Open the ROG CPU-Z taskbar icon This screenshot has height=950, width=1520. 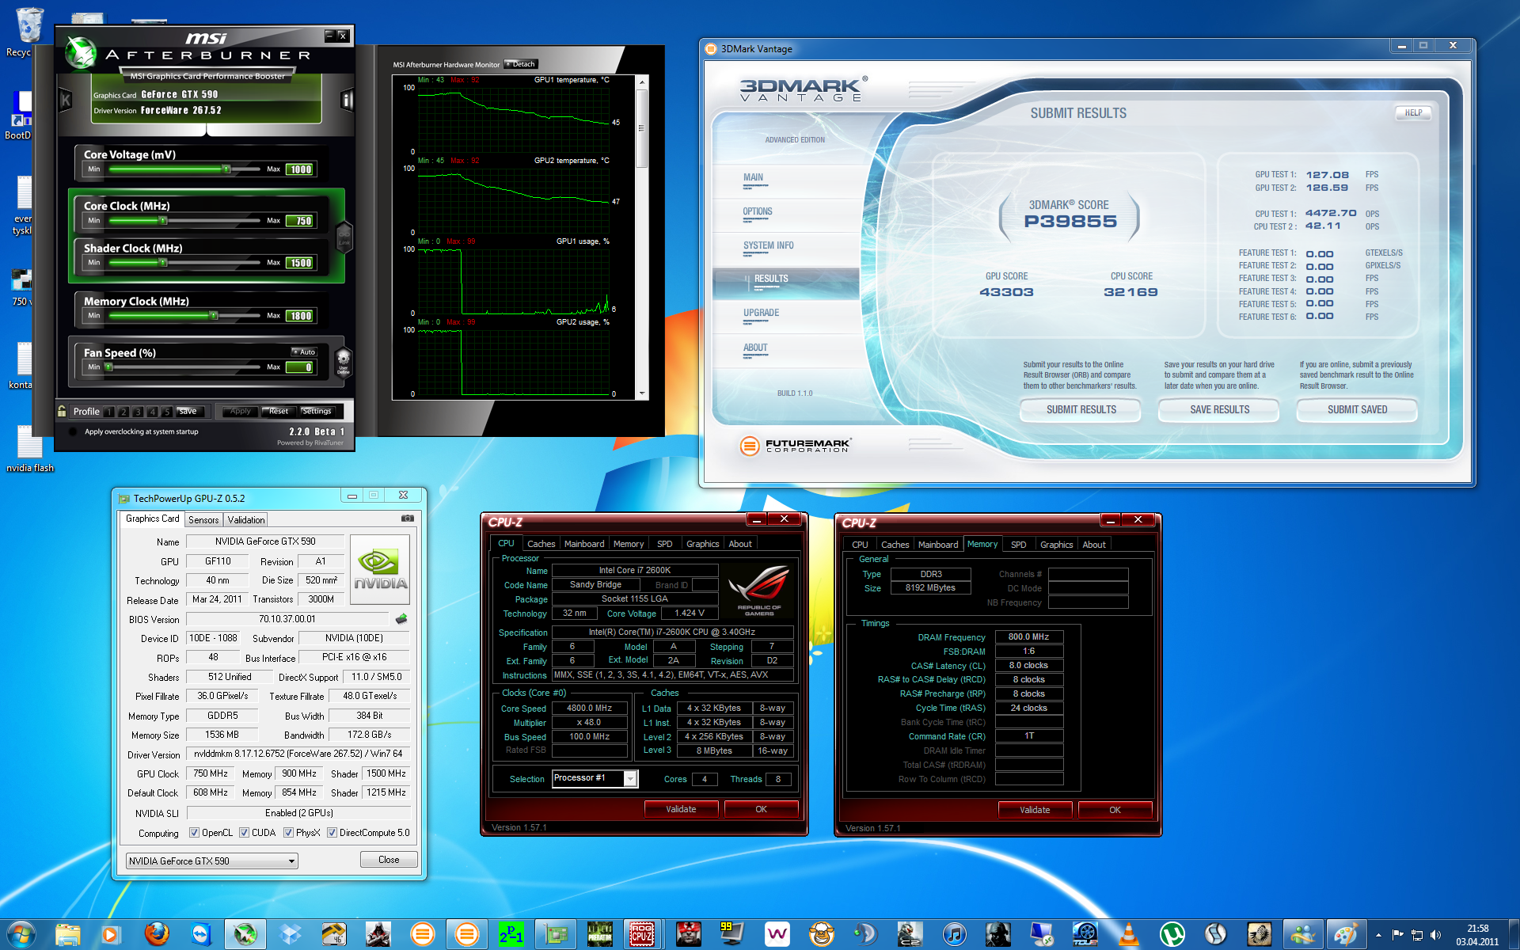coord(644,935)
